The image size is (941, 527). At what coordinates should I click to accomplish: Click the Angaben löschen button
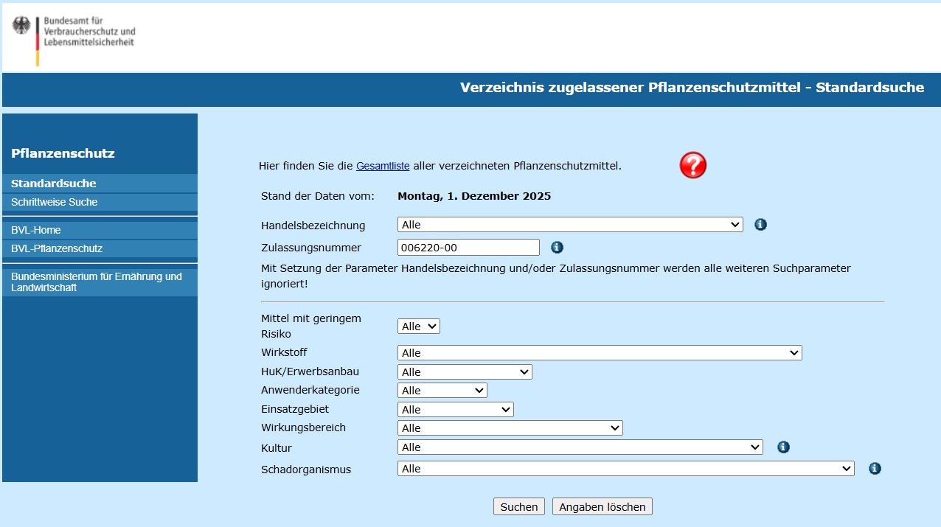[602, 506]
